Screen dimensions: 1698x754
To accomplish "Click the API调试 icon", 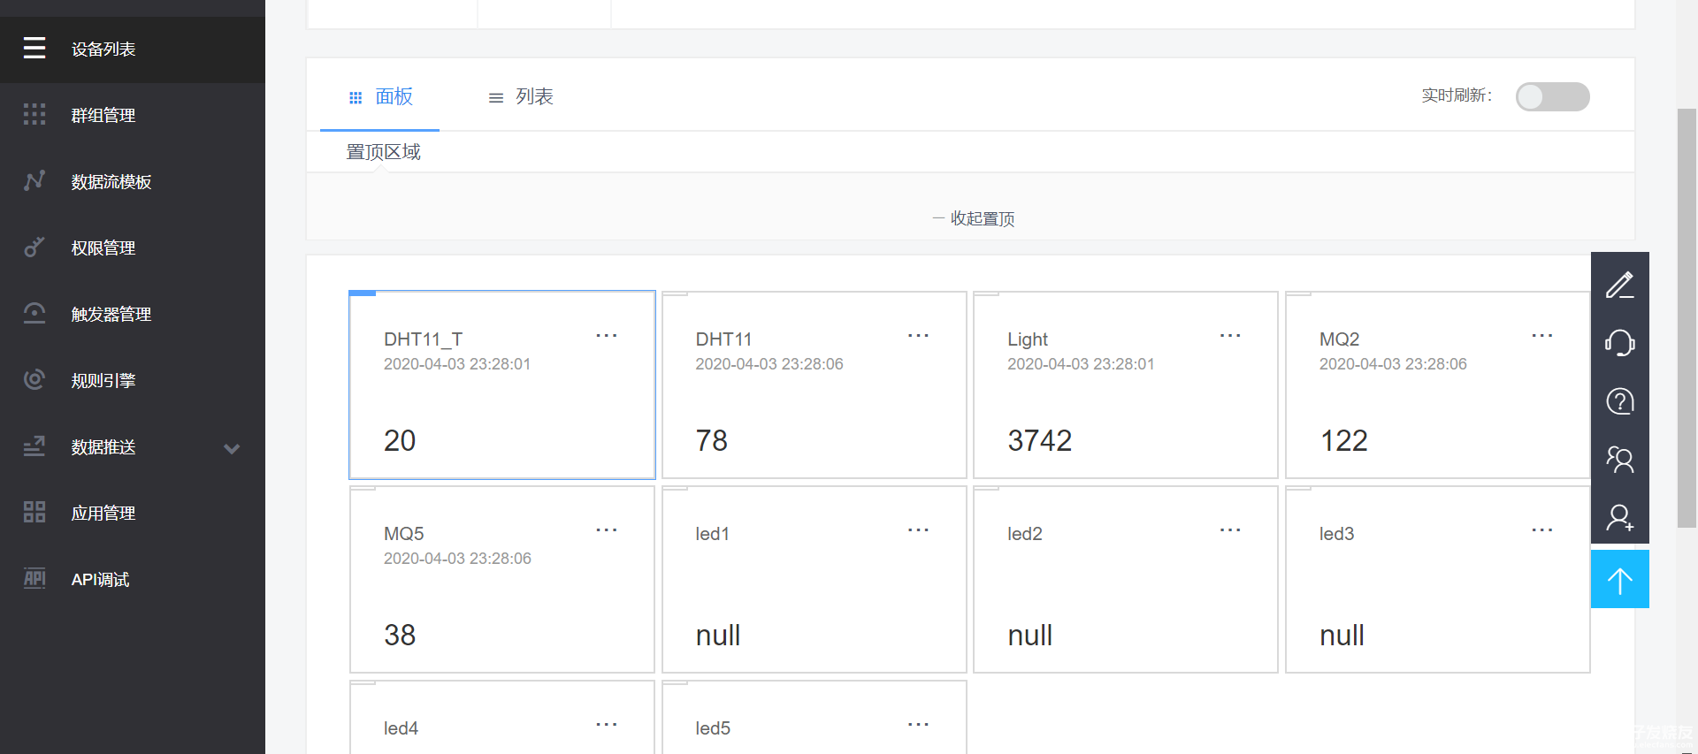I will (x=34, y=578).
